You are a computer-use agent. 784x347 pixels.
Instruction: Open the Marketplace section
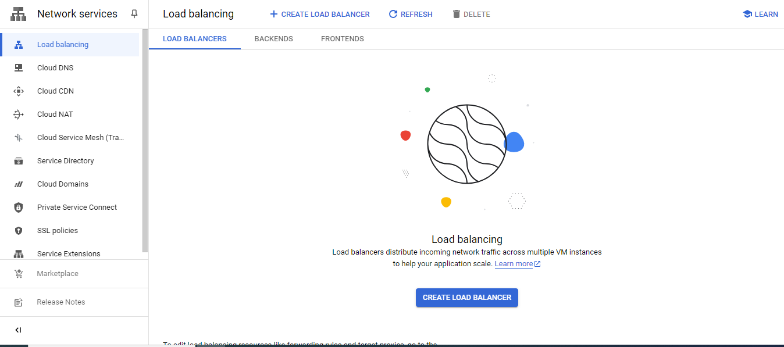tap(57, 273)
